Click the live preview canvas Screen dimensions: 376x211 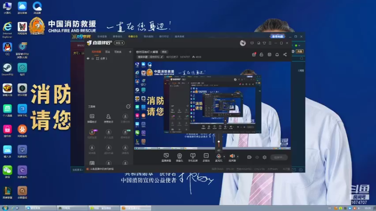tap(212, 105)
